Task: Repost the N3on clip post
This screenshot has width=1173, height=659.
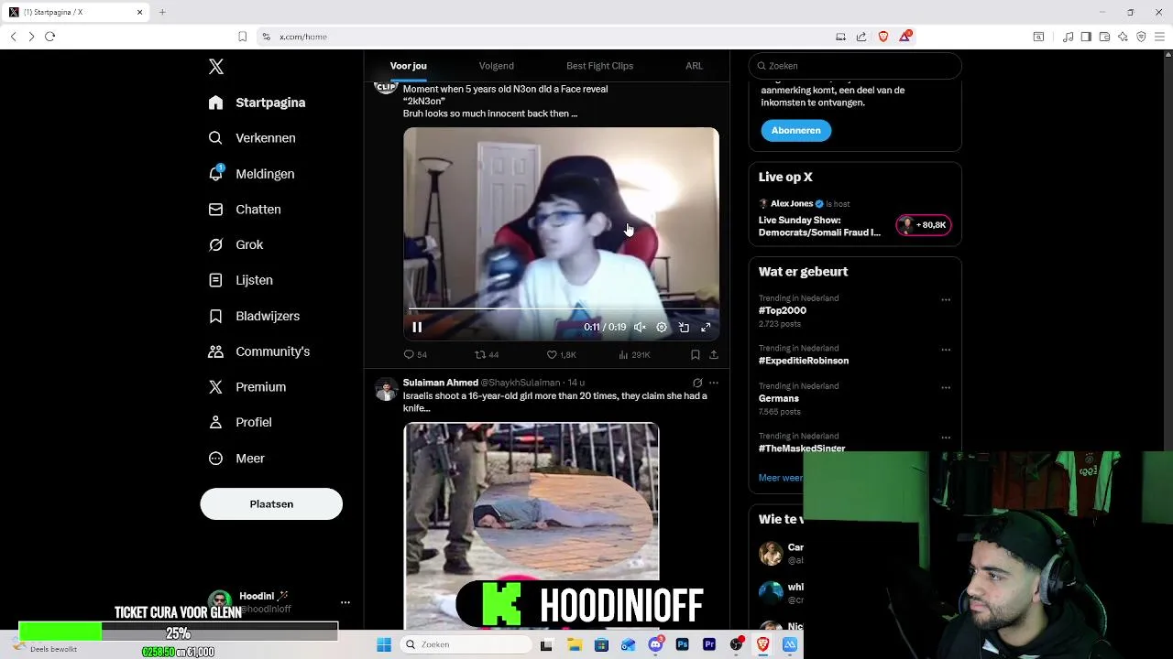Action: [487, 354]
